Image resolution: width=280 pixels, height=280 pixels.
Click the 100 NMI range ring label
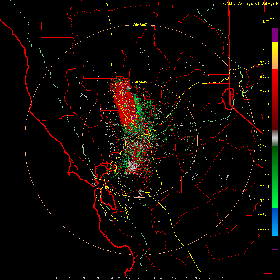click(x=140, y=25)
